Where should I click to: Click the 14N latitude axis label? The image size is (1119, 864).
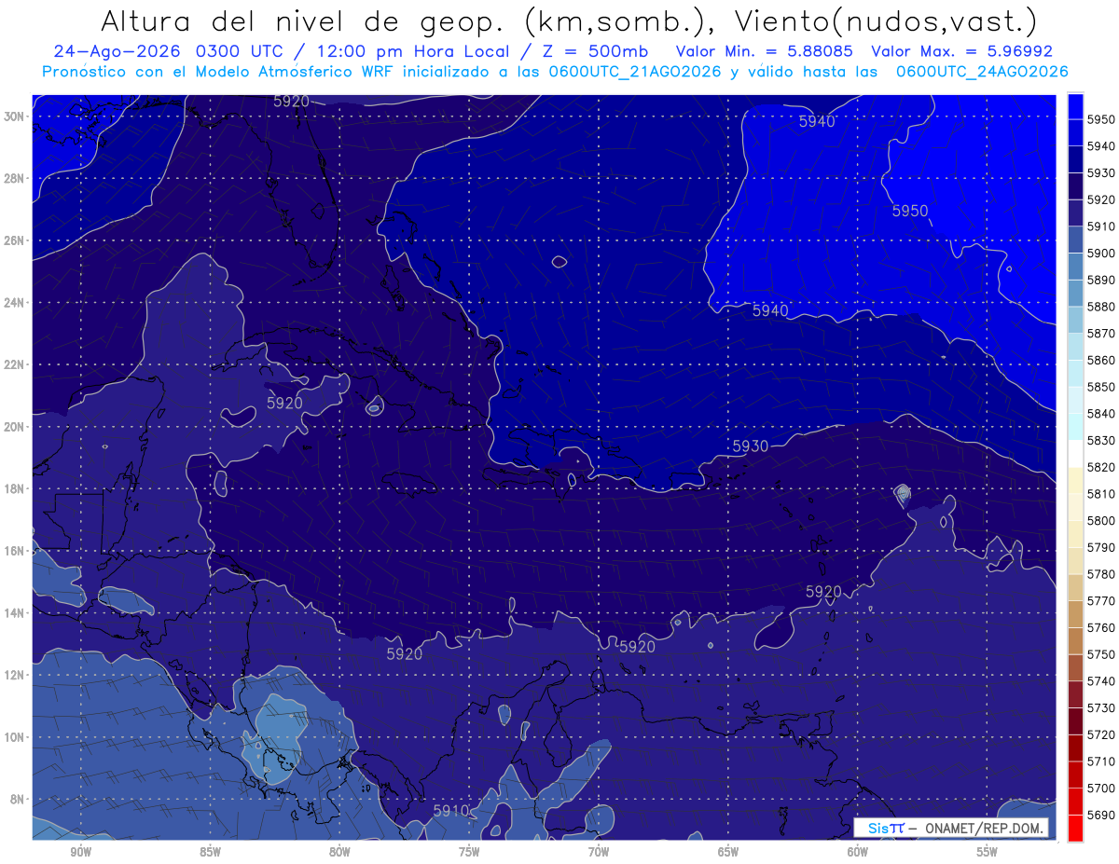point(15,612)
